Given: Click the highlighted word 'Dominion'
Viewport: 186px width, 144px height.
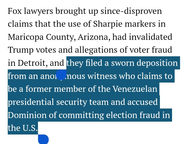Looking at the screenshot, I should (27, 115).
